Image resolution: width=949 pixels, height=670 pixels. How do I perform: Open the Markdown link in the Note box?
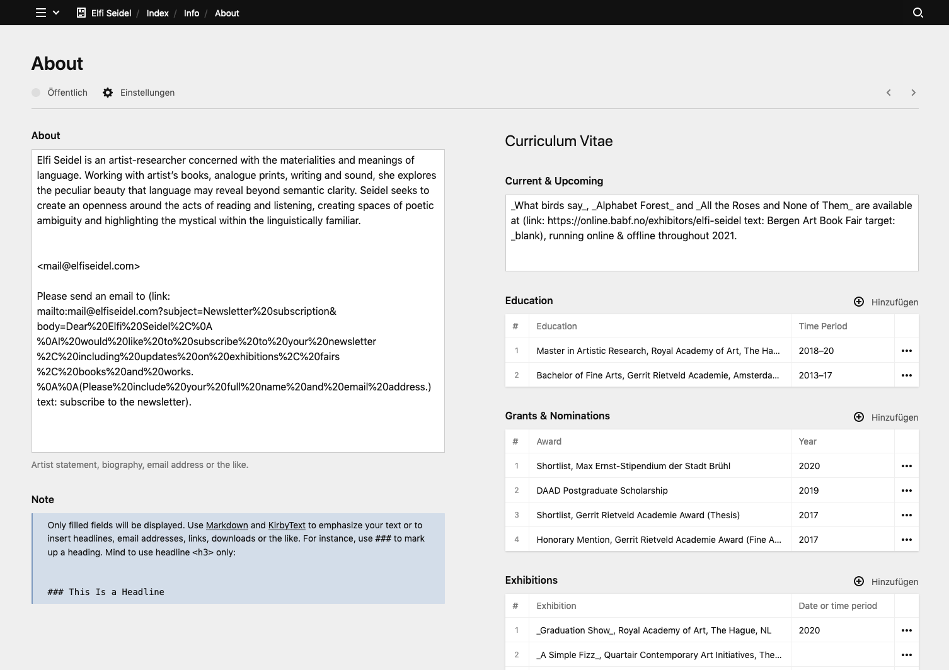227,525
